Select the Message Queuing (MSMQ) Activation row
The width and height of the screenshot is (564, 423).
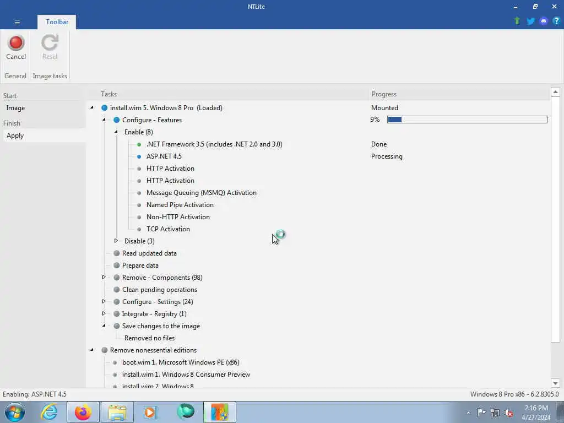202,193
